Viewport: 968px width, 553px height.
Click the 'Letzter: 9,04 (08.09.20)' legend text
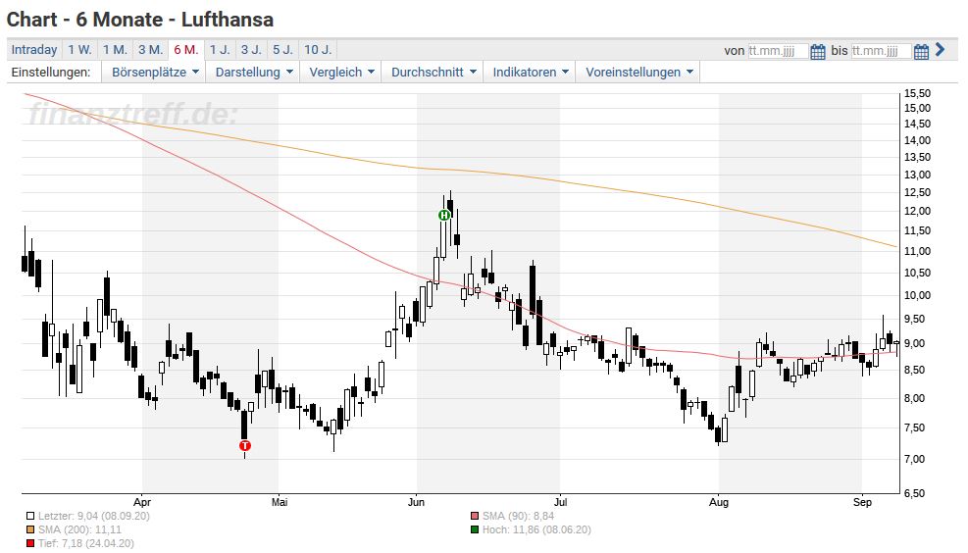(94, 516)
